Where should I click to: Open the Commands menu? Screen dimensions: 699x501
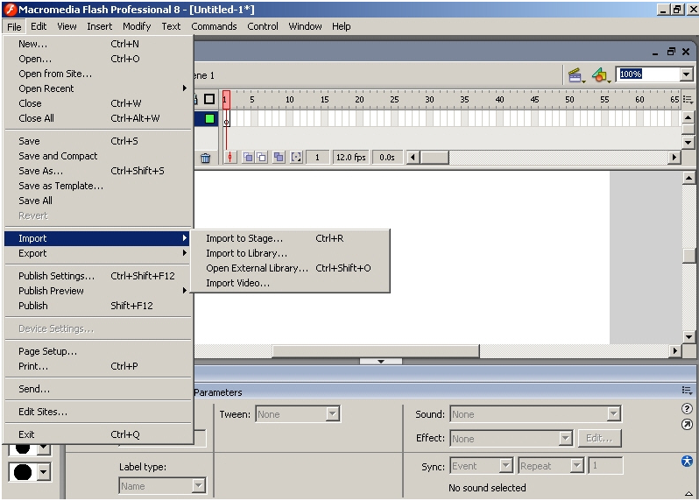point(214,26)
